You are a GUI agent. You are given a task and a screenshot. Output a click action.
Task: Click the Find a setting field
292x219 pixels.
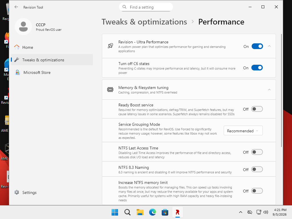(146, 7)
